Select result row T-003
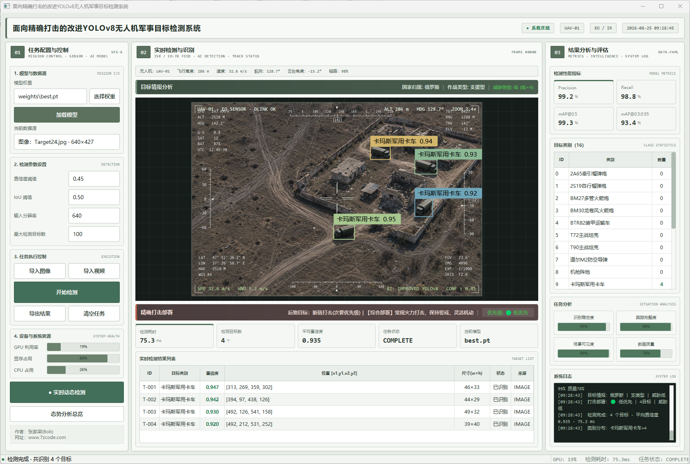690x464 pixels. pyautogui.click(x=337, y=412)
